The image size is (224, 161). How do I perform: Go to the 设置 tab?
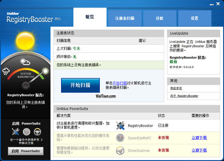pos(194,18)
